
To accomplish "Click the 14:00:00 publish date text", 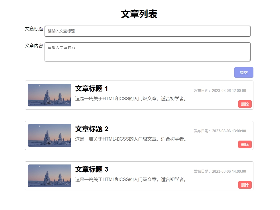I will tap(220, 172).
